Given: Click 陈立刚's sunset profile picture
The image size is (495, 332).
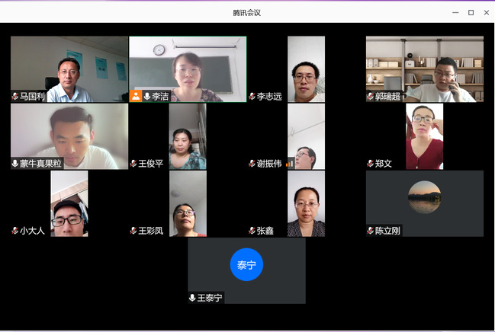Looking at the screenshot, I should pos(424,197).
